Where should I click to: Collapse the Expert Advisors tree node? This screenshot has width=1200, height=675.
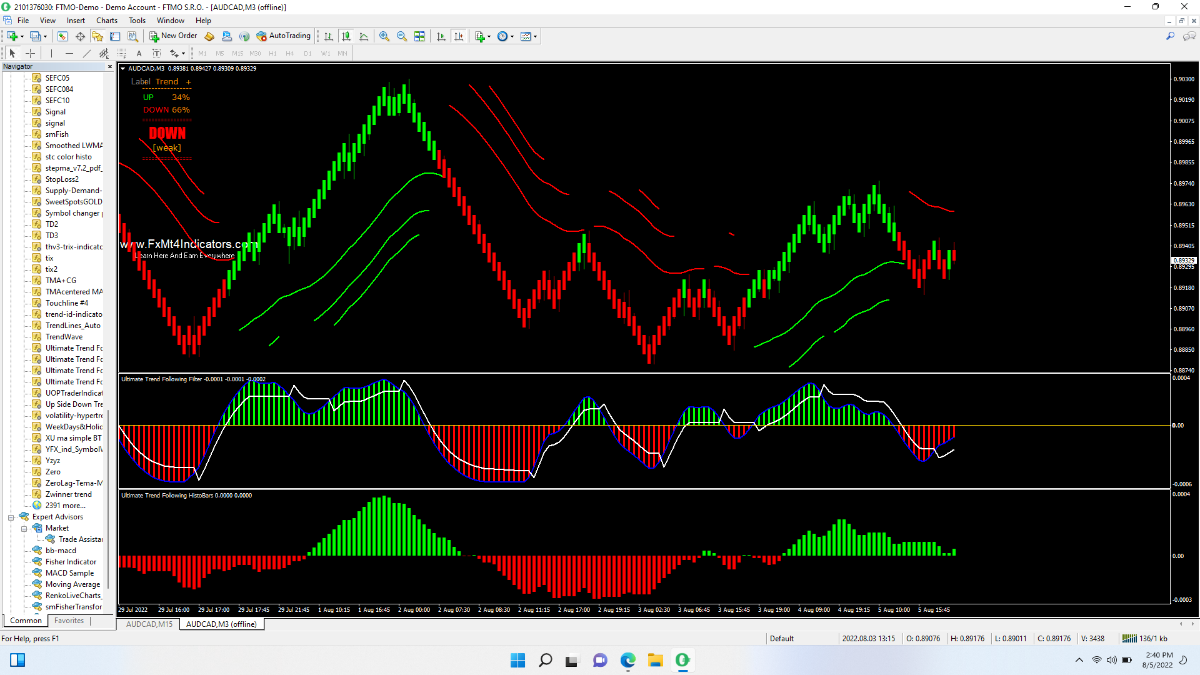11,517
